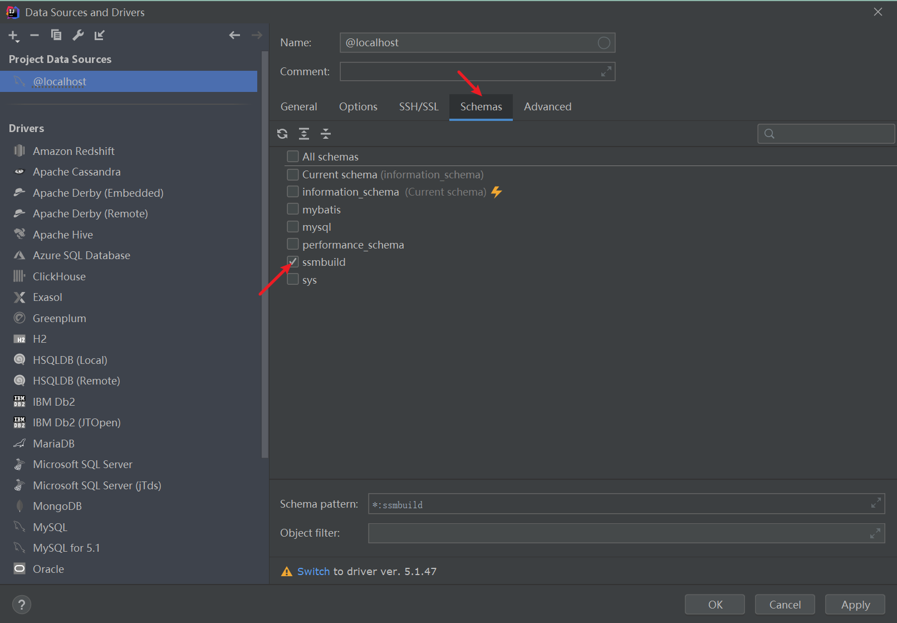Open the Schemas tab
Image resolution: width=897 pixels, height=623 pixels.
(x=481, y=107)
